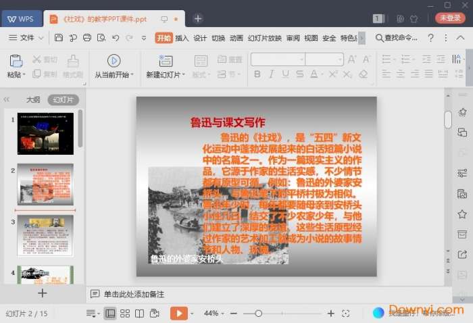This screenshot has width=473, height=323.
Task: Zoom out with the minus button
Action: tap(234, 314)
